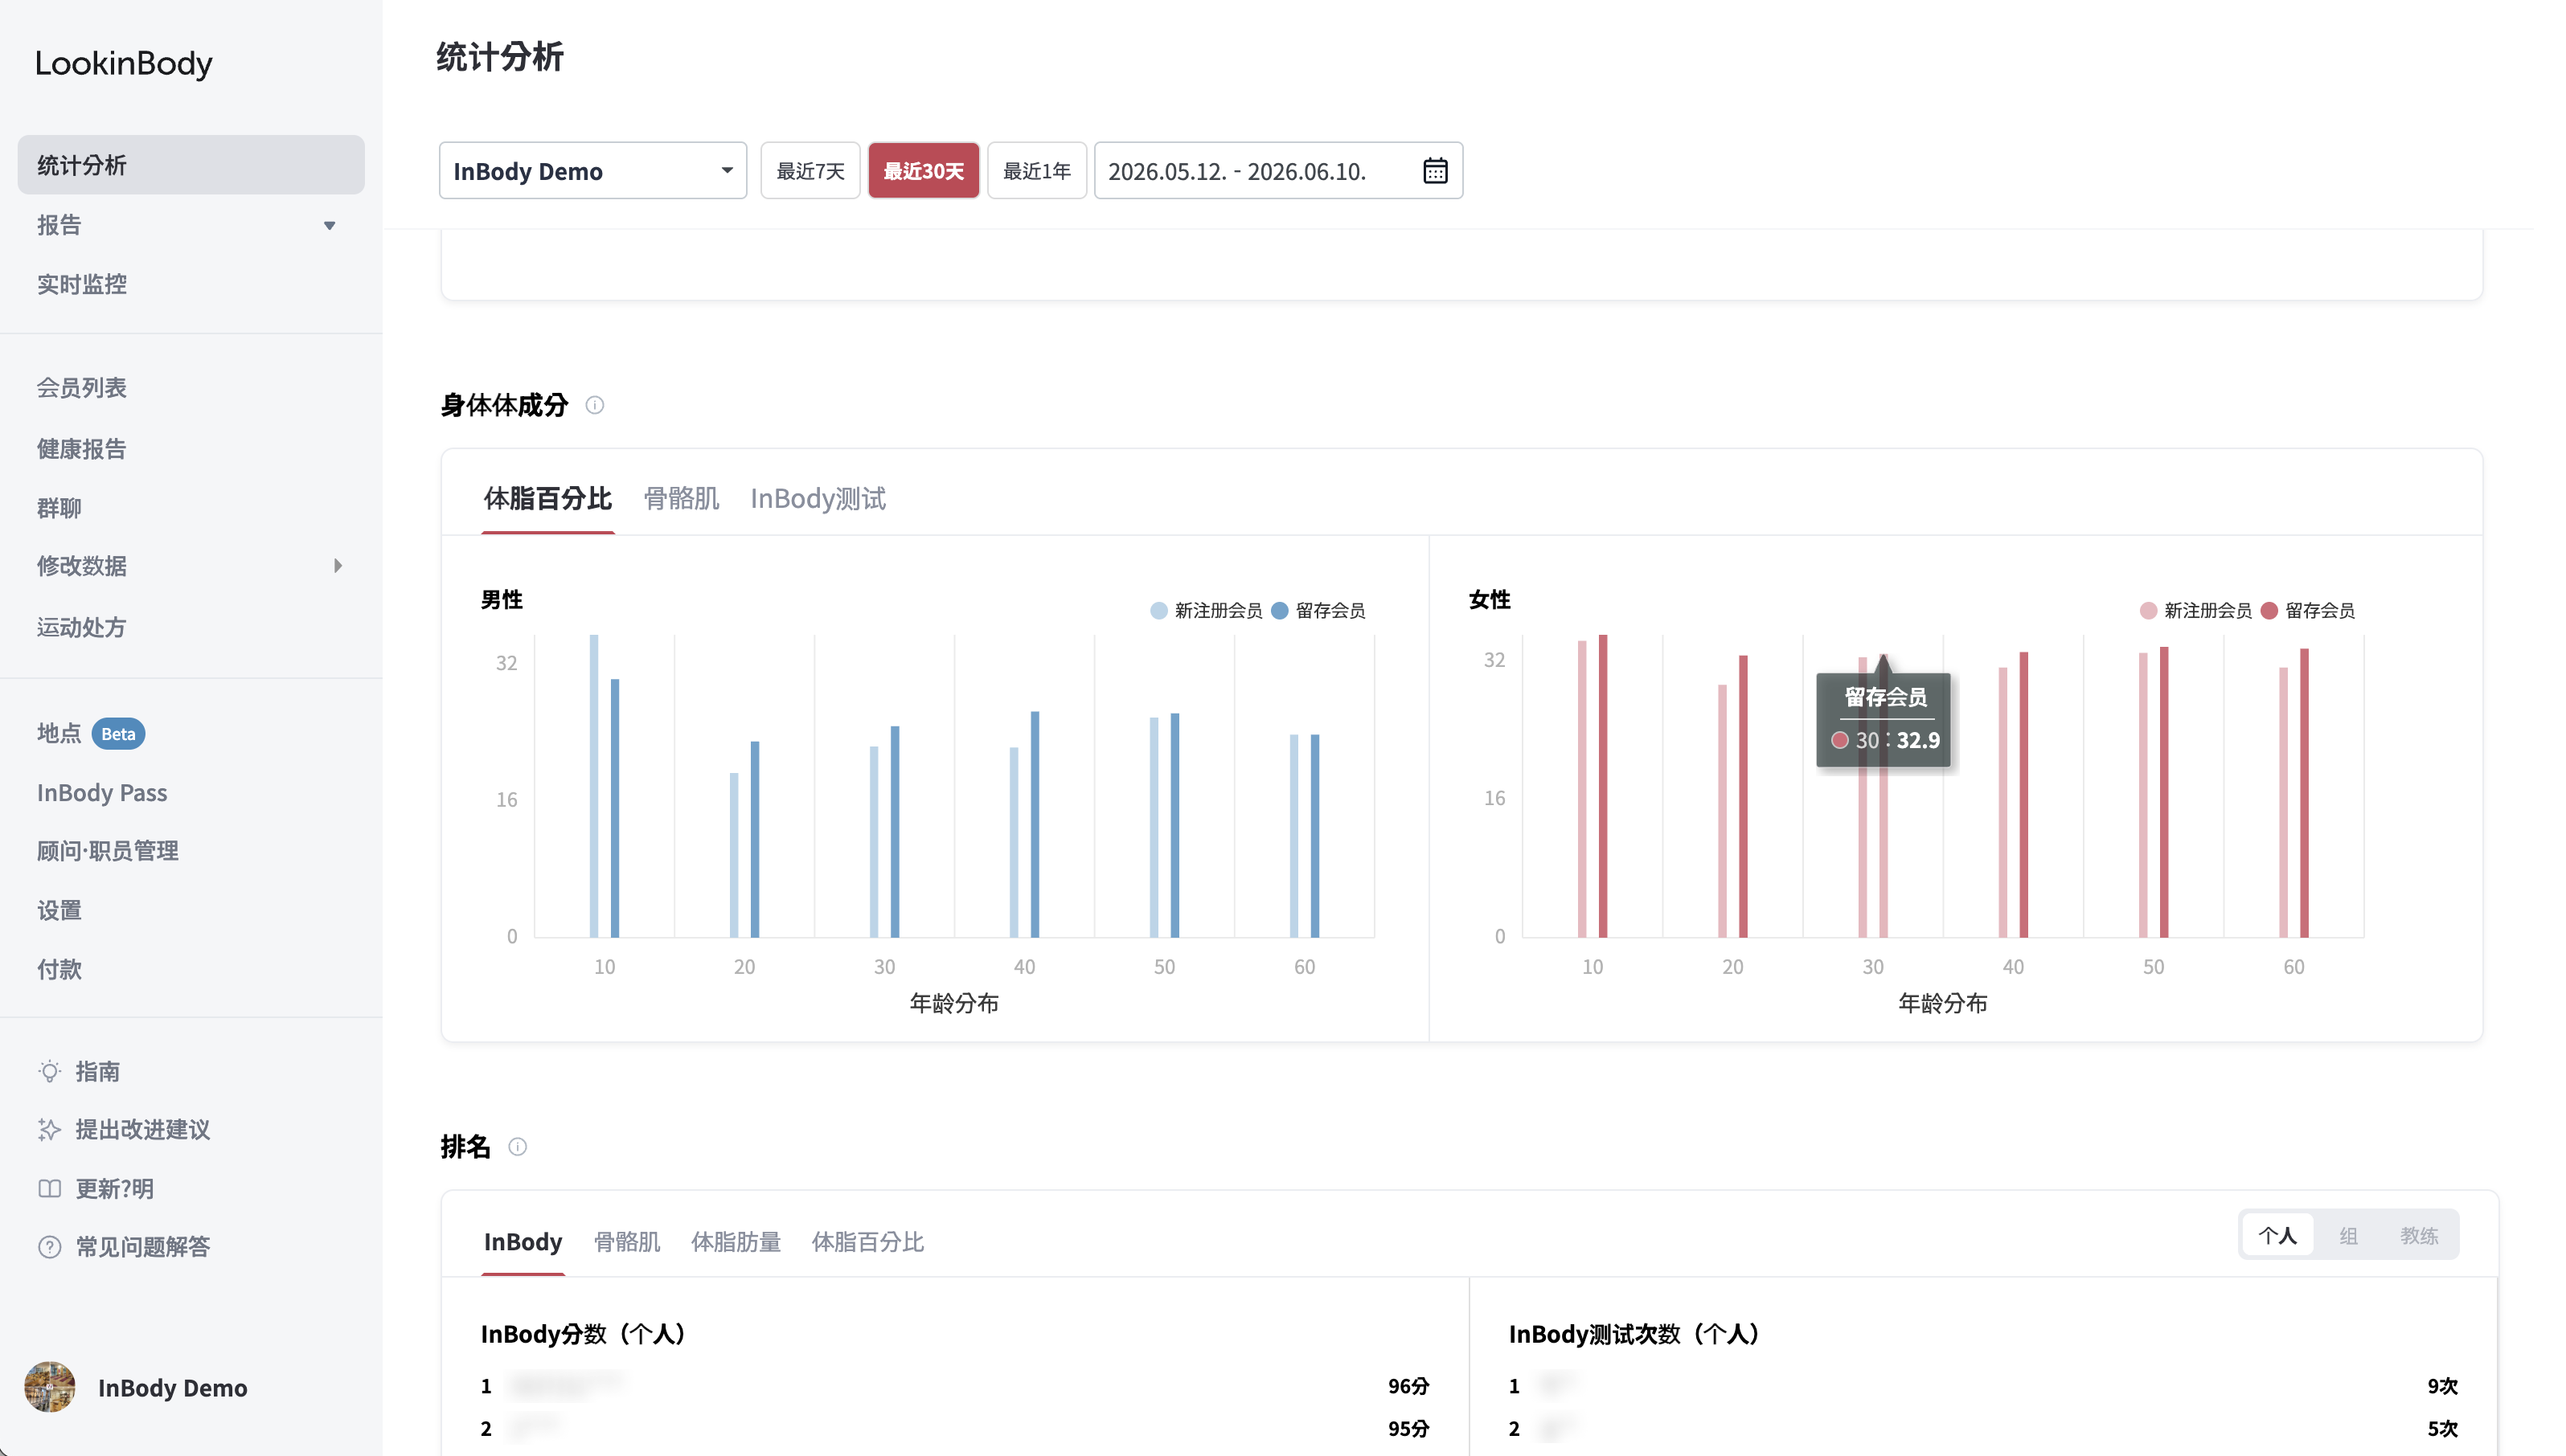
Task: Click the InBody Demo profile avatar
Action: pos(49,1387)
